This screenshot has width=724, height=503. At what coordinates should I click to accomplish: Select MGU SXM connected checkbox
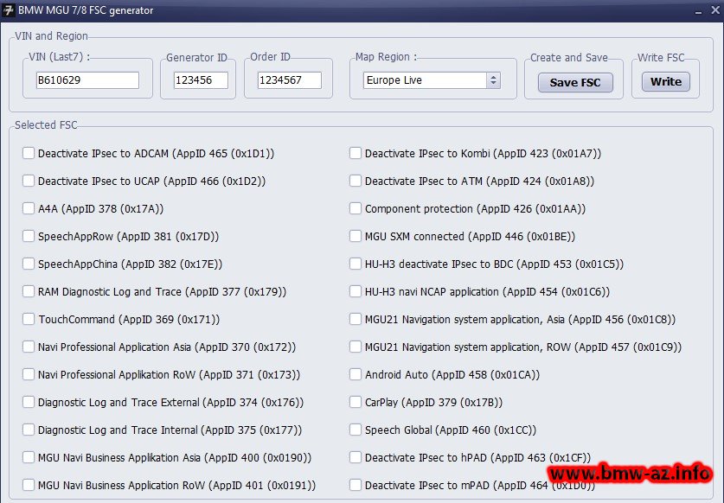(356, 236)
